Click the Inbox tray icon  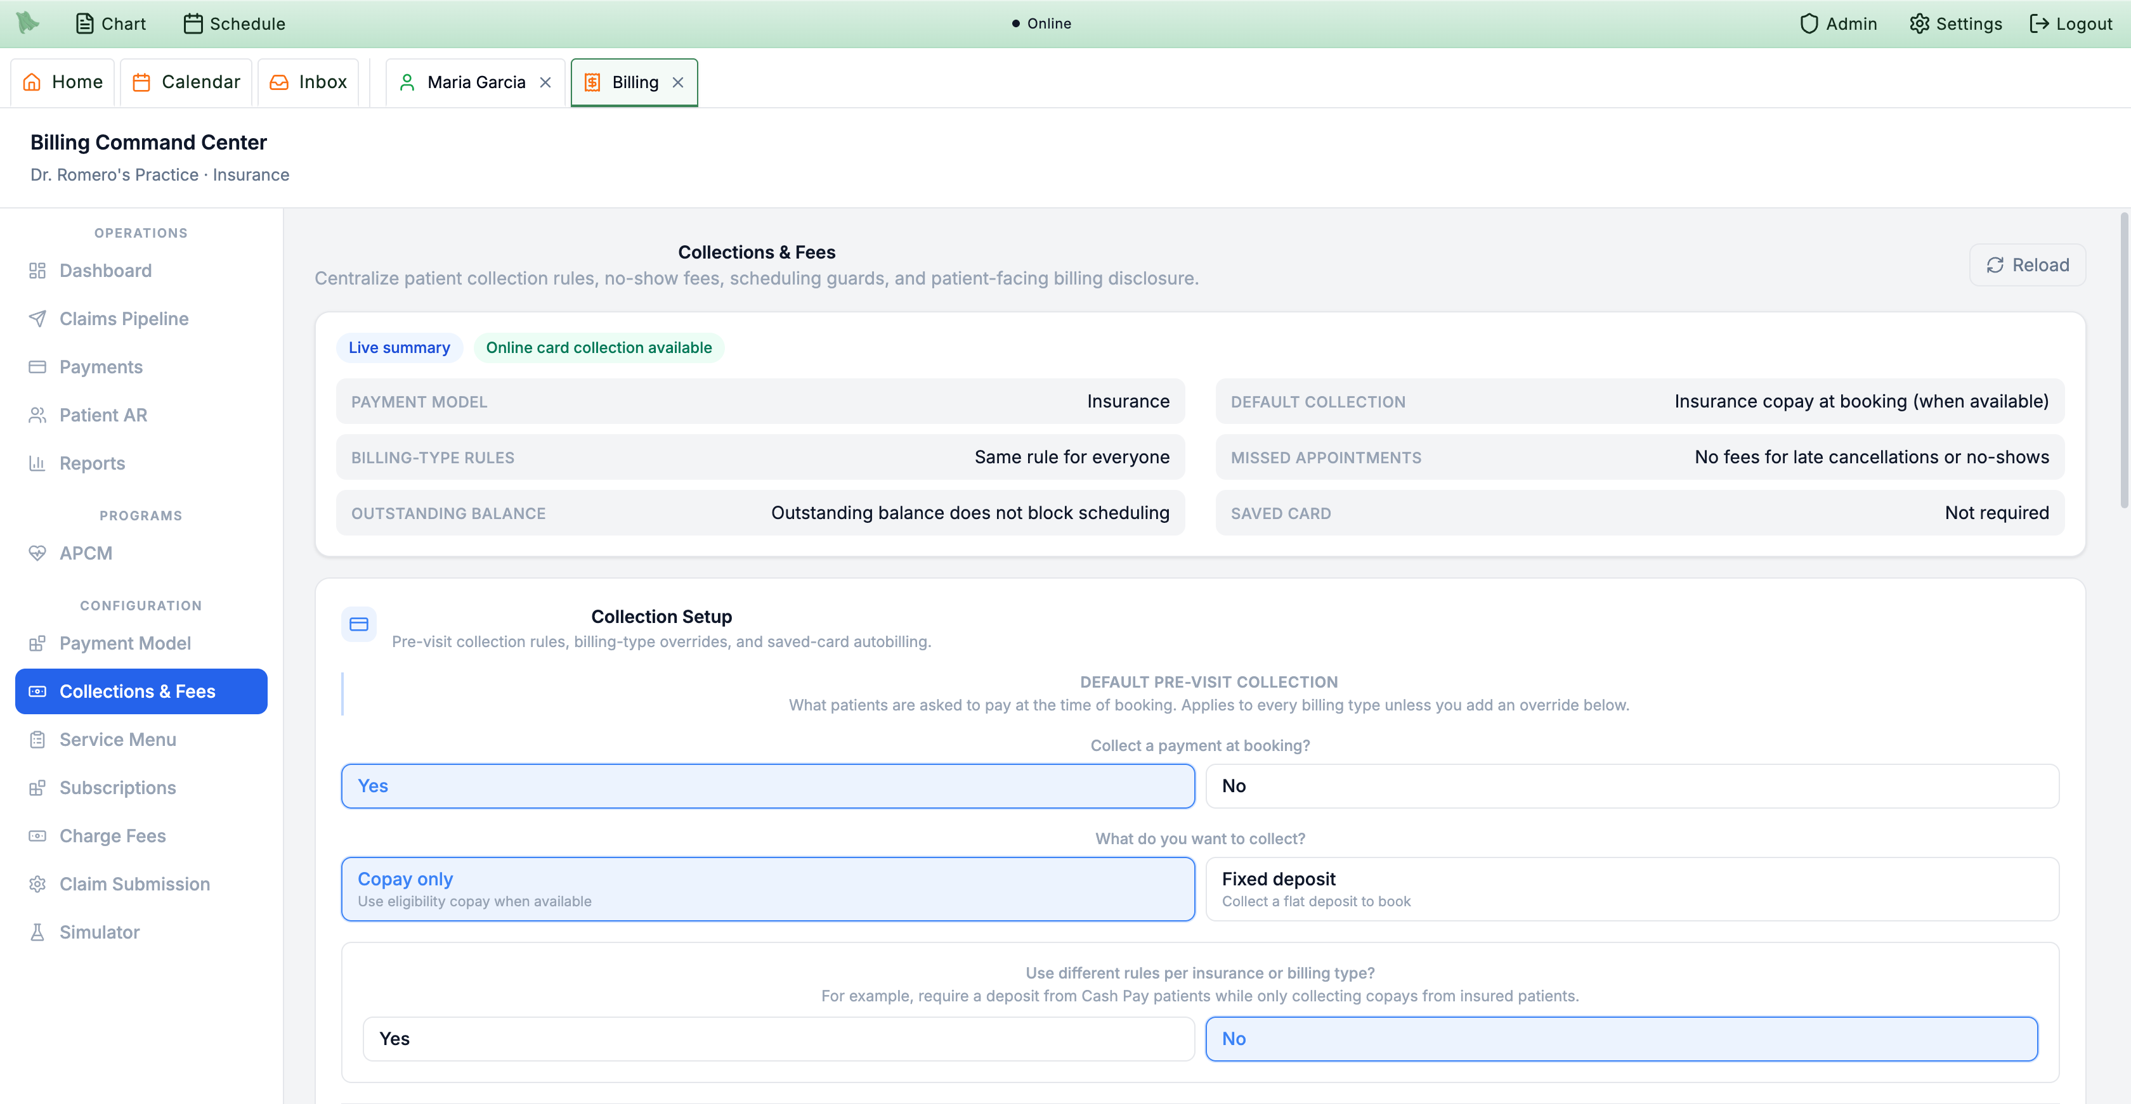click(x=279, y=82)
